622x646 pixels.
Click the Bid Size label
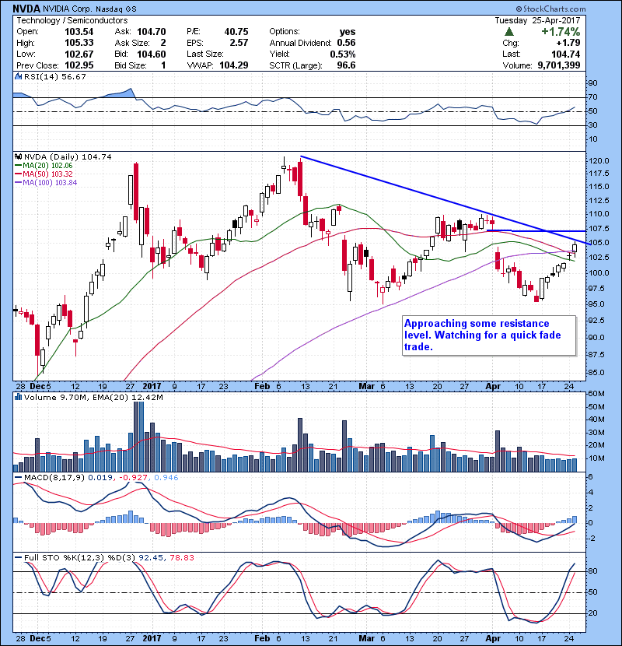pos(131,65)
